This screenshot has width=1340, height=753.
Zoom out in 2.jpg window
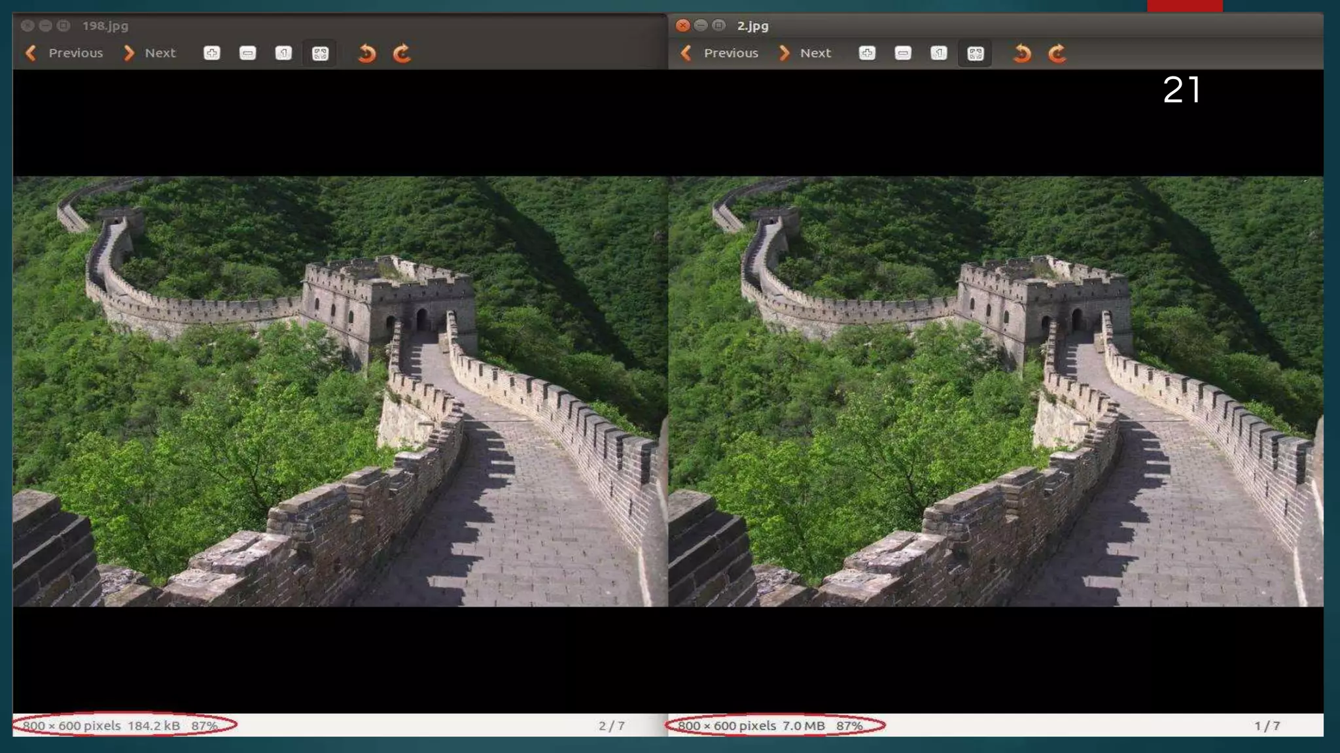[x=903, y=53]
